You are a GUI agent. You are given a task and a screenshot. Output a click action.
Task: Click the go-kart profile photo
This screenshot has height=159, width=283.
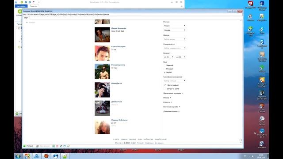[x=102, y=108]
